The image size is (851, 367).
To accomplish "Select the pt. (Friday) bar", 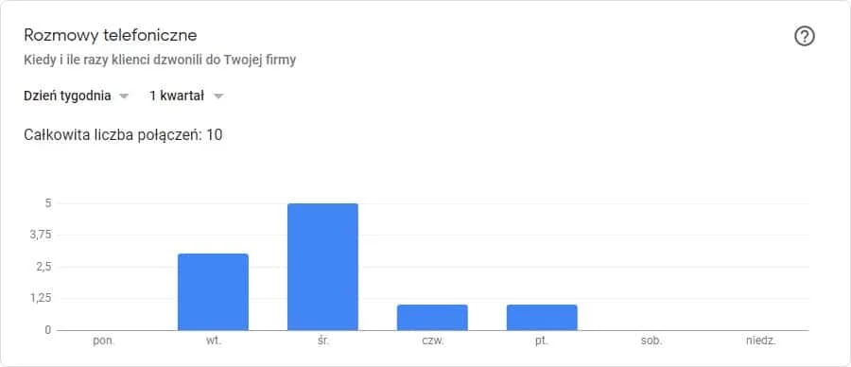I will (542, 317).
